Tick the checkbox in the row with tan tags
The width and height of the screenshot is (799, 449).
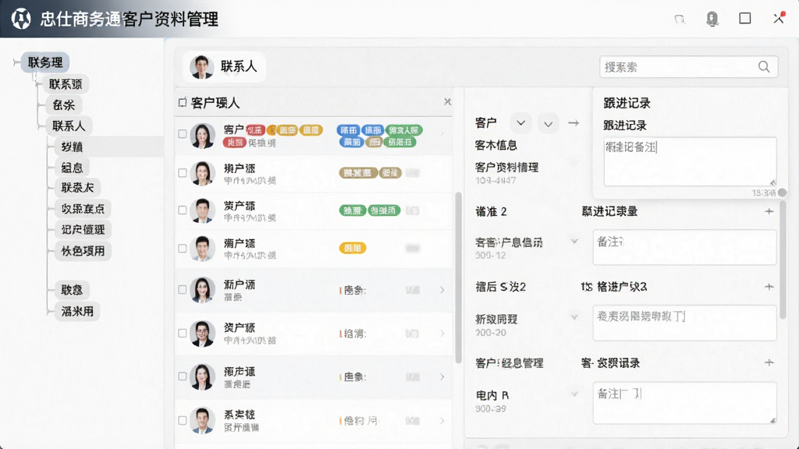point(183,173)
